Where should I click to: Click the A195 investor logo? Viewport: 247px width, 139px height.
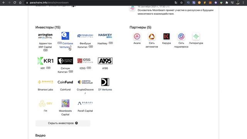coord(105,61)
